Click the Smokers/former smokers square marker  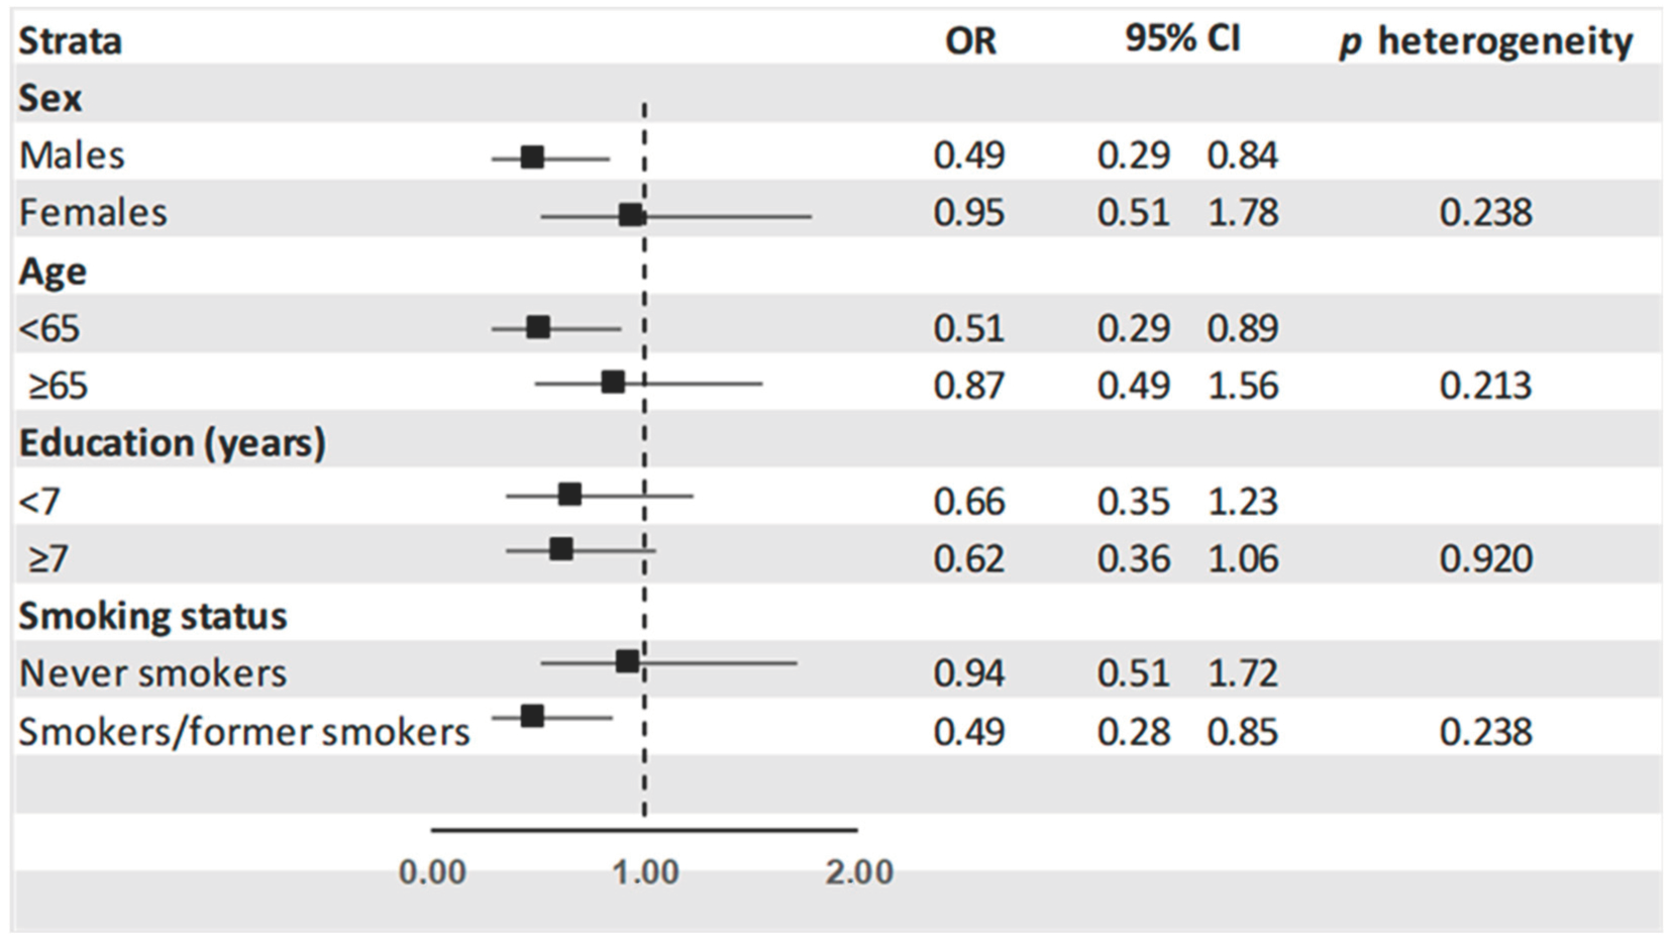coord(533,716)
